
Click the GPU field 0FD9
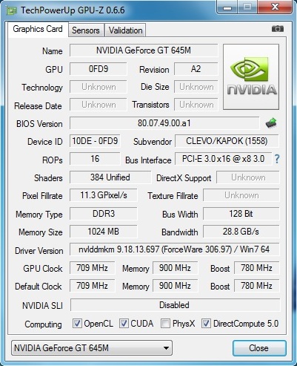click(x=99, y=69)
